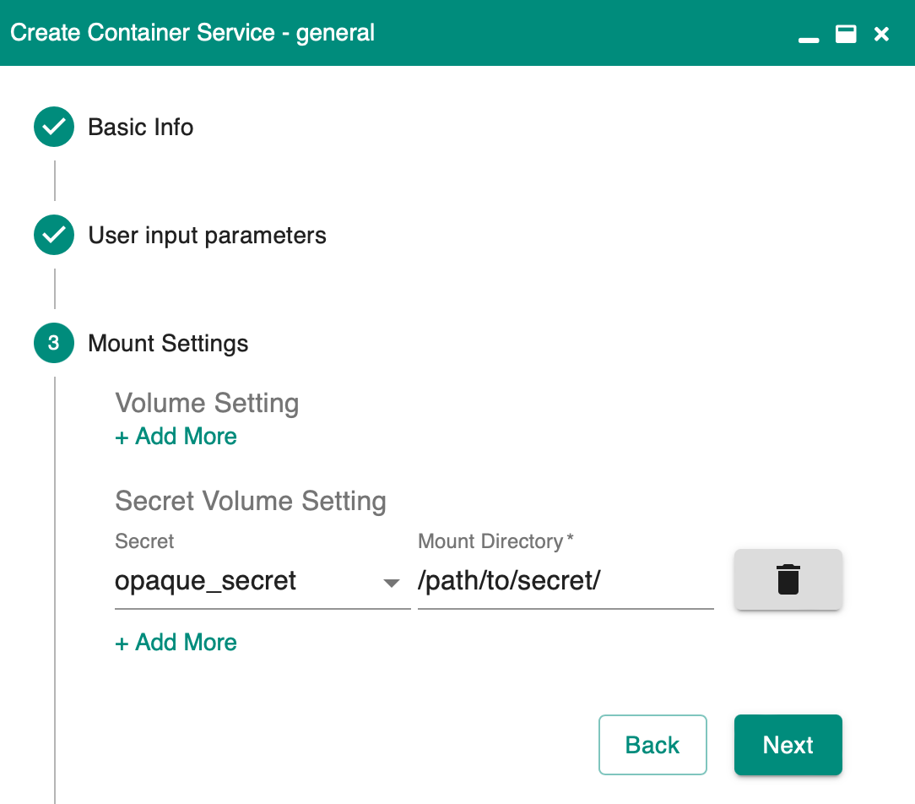
Task: Click the Basic Info completed step checkmark
Action: (x=54, y=127)
